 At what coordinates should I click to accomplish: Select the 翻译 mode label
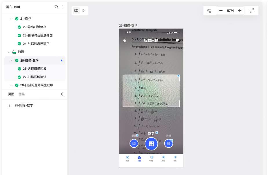134,136
